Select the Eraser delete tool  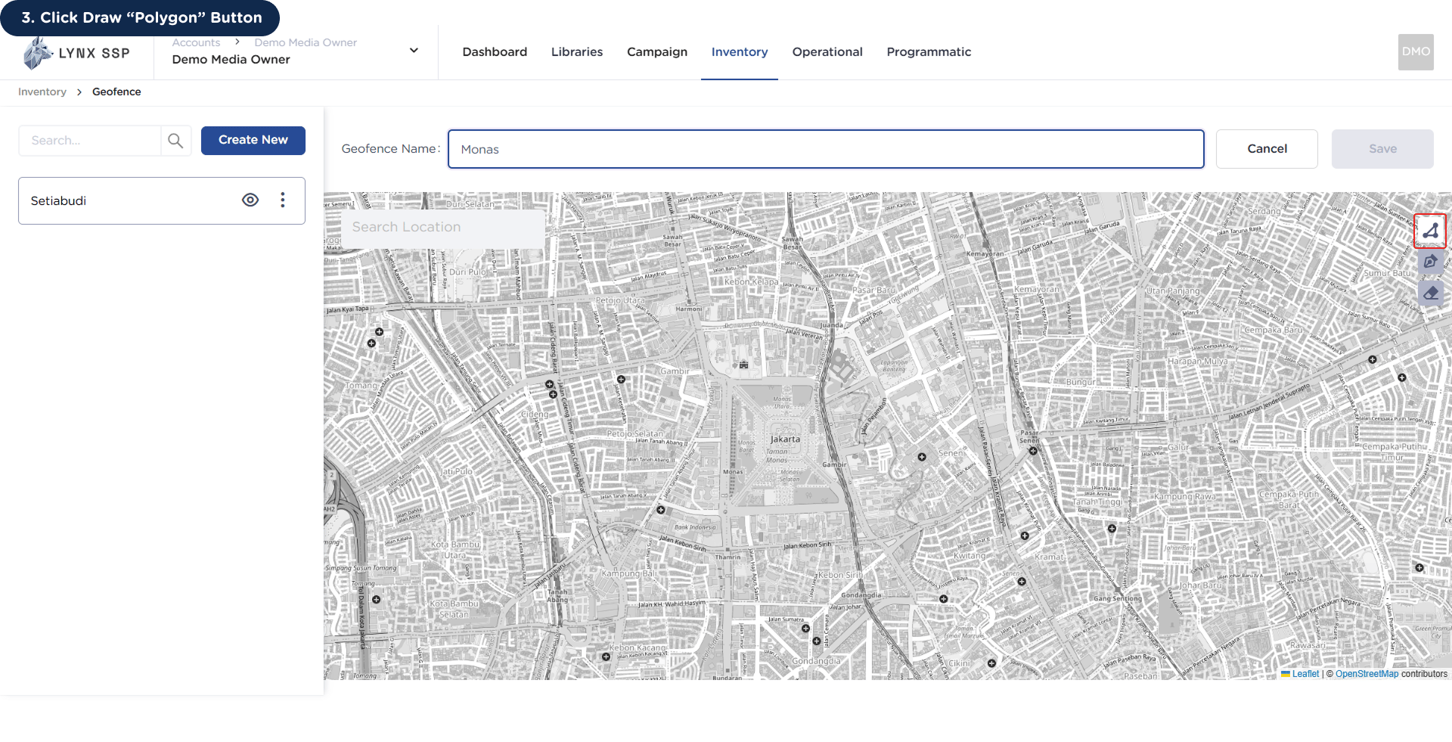click(x=1430, y=293)
